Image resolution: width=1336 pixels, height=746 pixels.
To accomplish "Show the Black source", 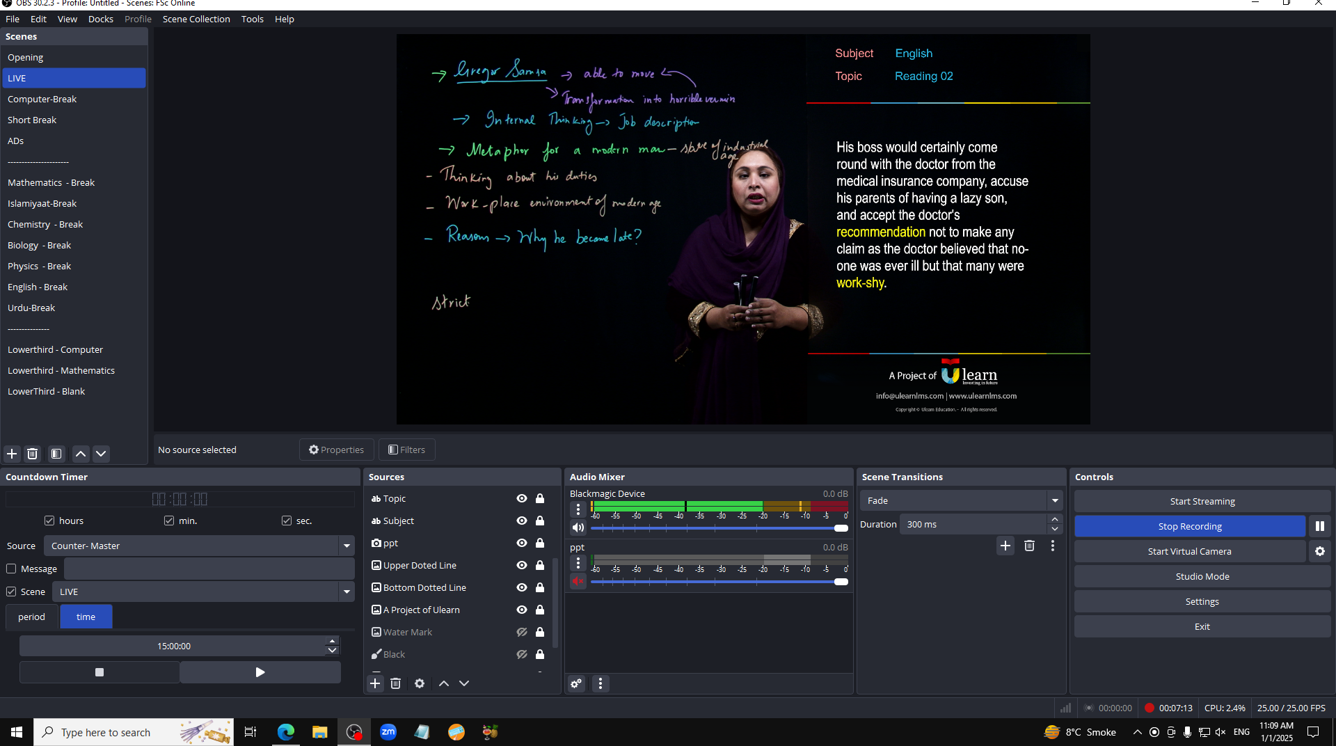I will (522, 654).
